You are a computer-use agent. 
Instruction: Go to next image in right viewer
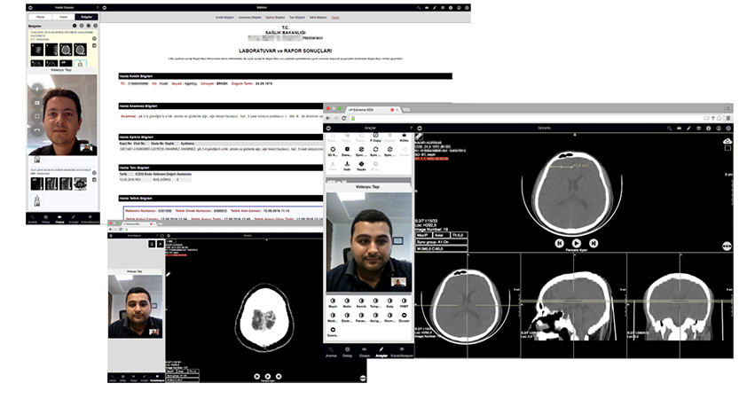point(594,243)
